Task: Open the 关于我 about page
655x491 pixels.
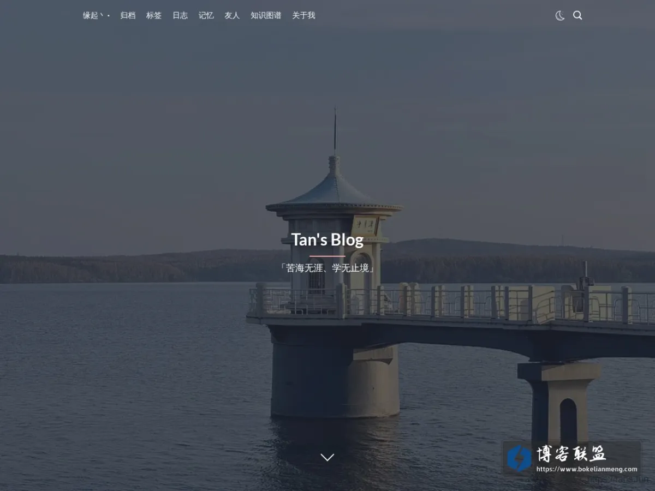Action: point(303,16)
